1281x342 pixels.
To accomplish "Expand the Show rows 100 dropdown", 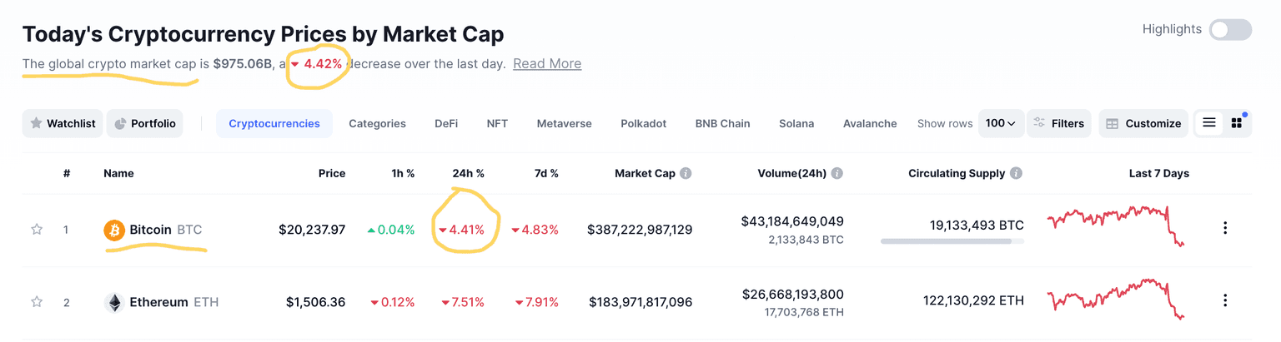I will coord(1000,123).
